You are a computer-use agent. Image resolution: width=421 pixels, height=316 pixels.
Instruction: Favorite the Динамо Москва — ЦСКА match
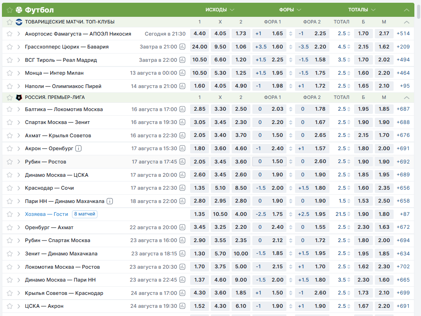[x=10, y=175]
